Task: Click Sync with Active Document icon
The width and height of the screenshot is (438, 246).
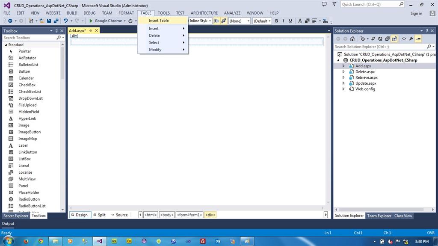Action: (x=373, y=39)
